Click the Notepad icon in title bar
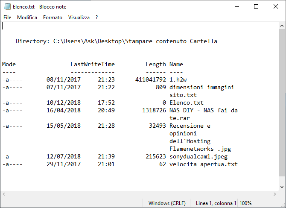The height and width of the screenshot is (208, 286). [6, 7]
